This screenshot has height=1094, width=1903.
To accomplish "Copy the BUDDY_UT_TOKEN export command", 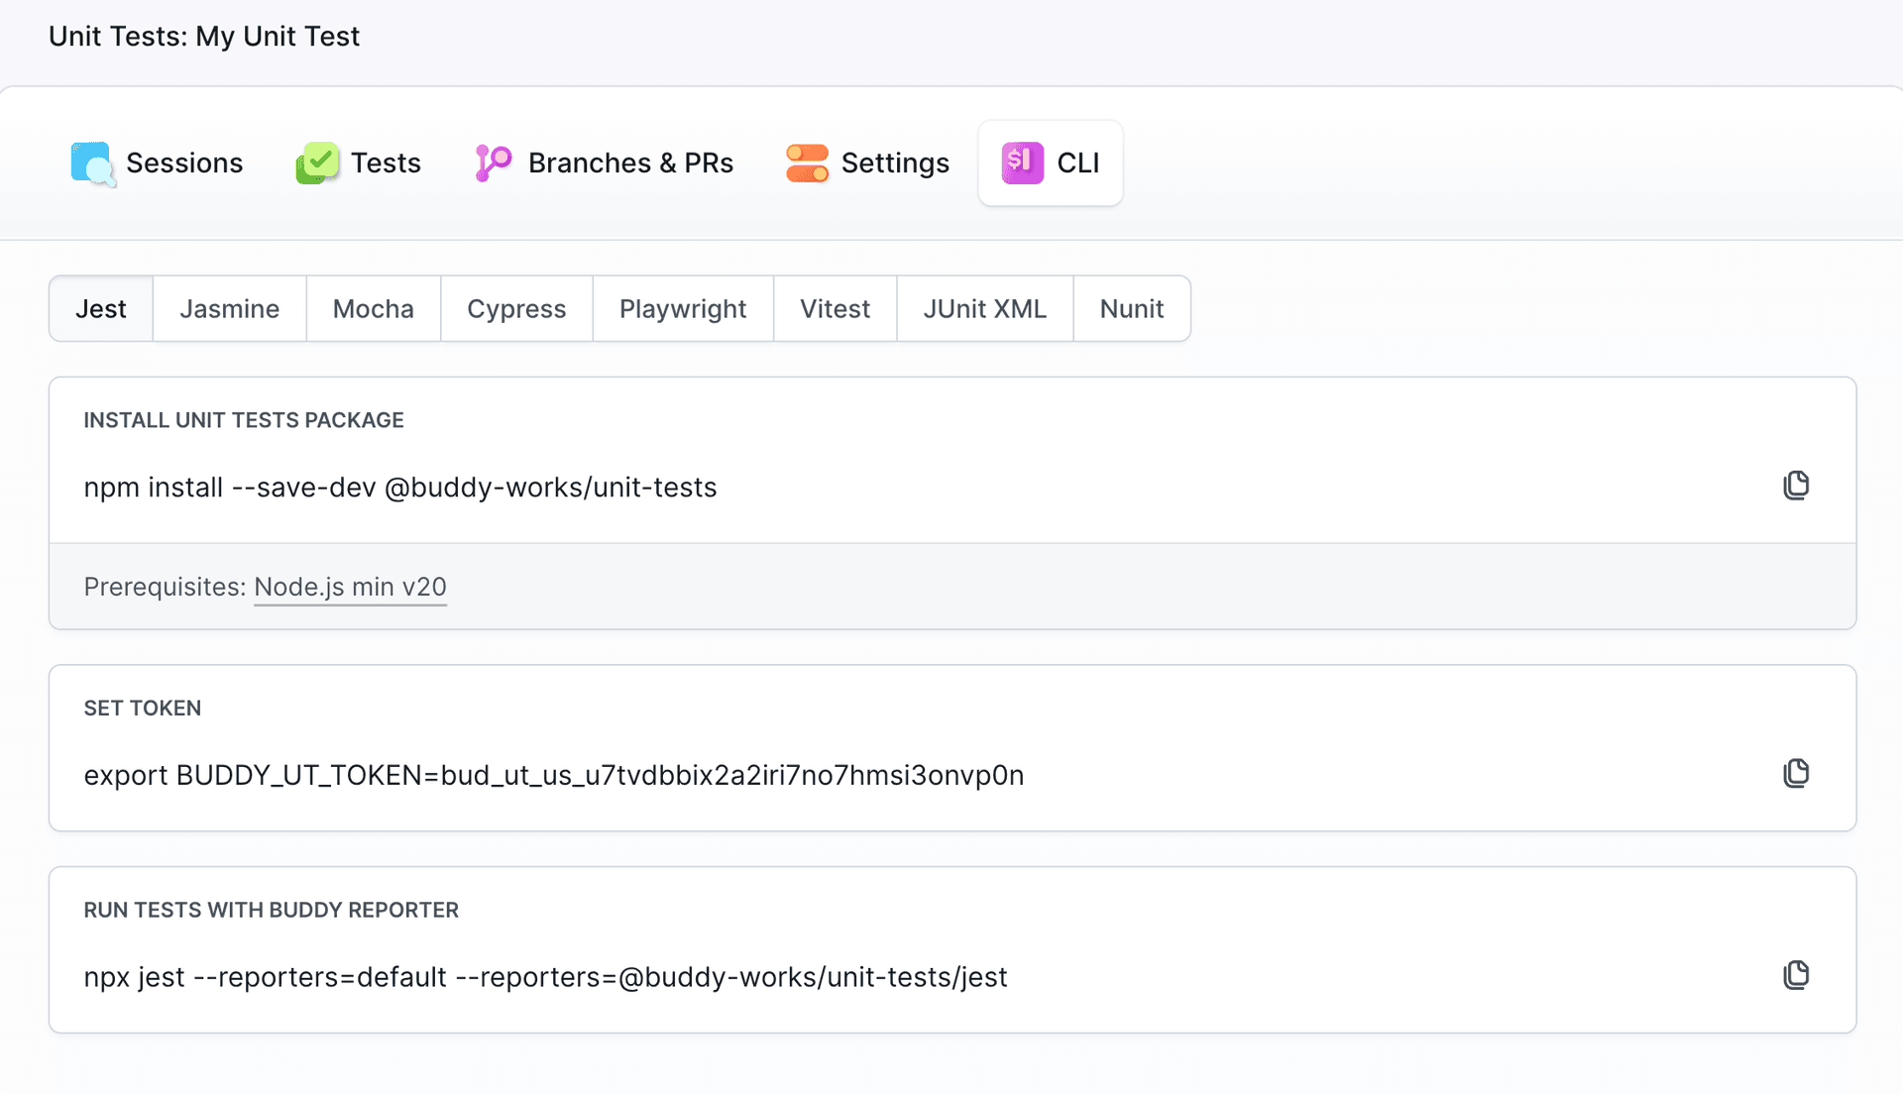I will 1797,773.
